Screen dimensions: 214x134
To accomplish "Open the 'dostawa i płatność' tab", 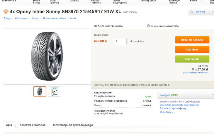I will point(33,125).
